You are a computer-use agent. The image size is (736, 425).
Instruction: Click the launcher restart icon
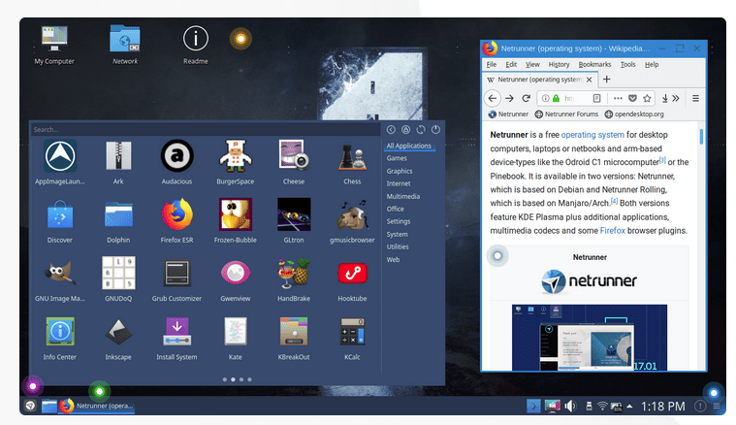[x=421, y=130]
